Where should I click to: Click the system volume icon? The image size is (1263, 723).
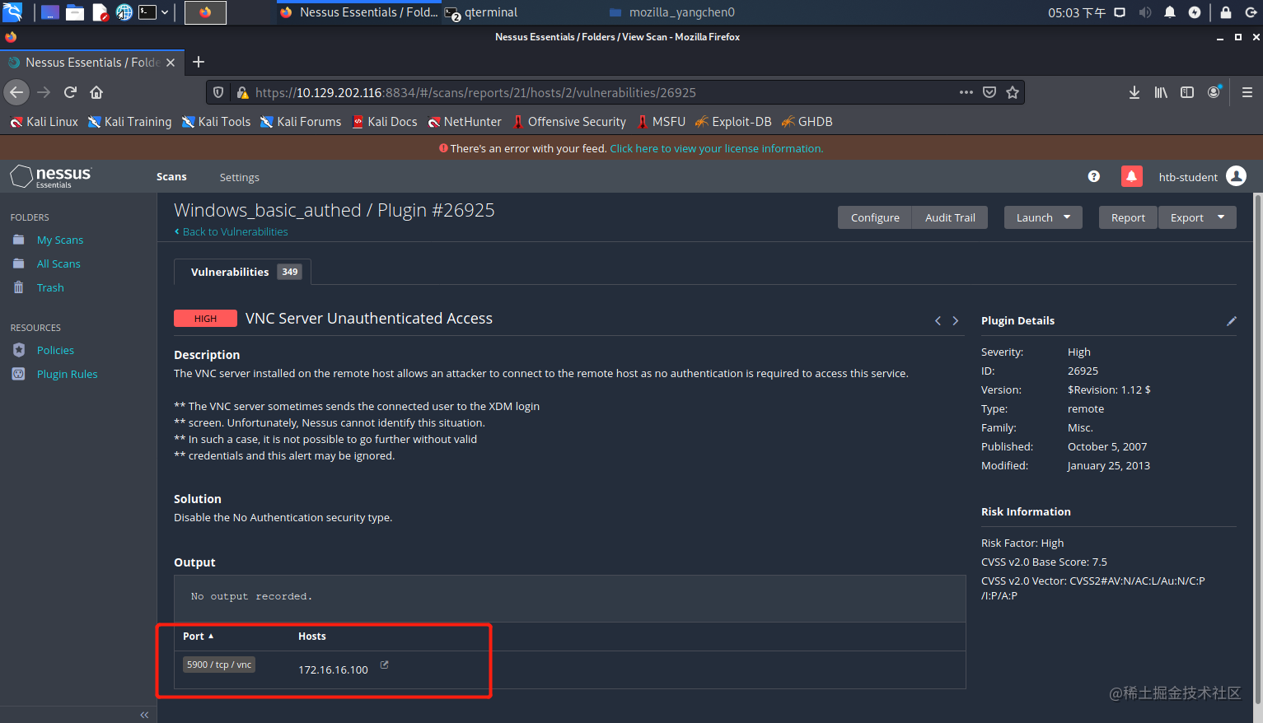click(x=1145, y=12)
